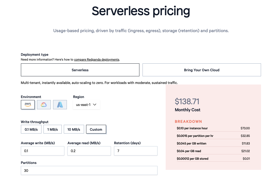This screenshot has width=276, height=180.
Task: Click the $0.00012 per GB stored row
Action: click(213, 159)
